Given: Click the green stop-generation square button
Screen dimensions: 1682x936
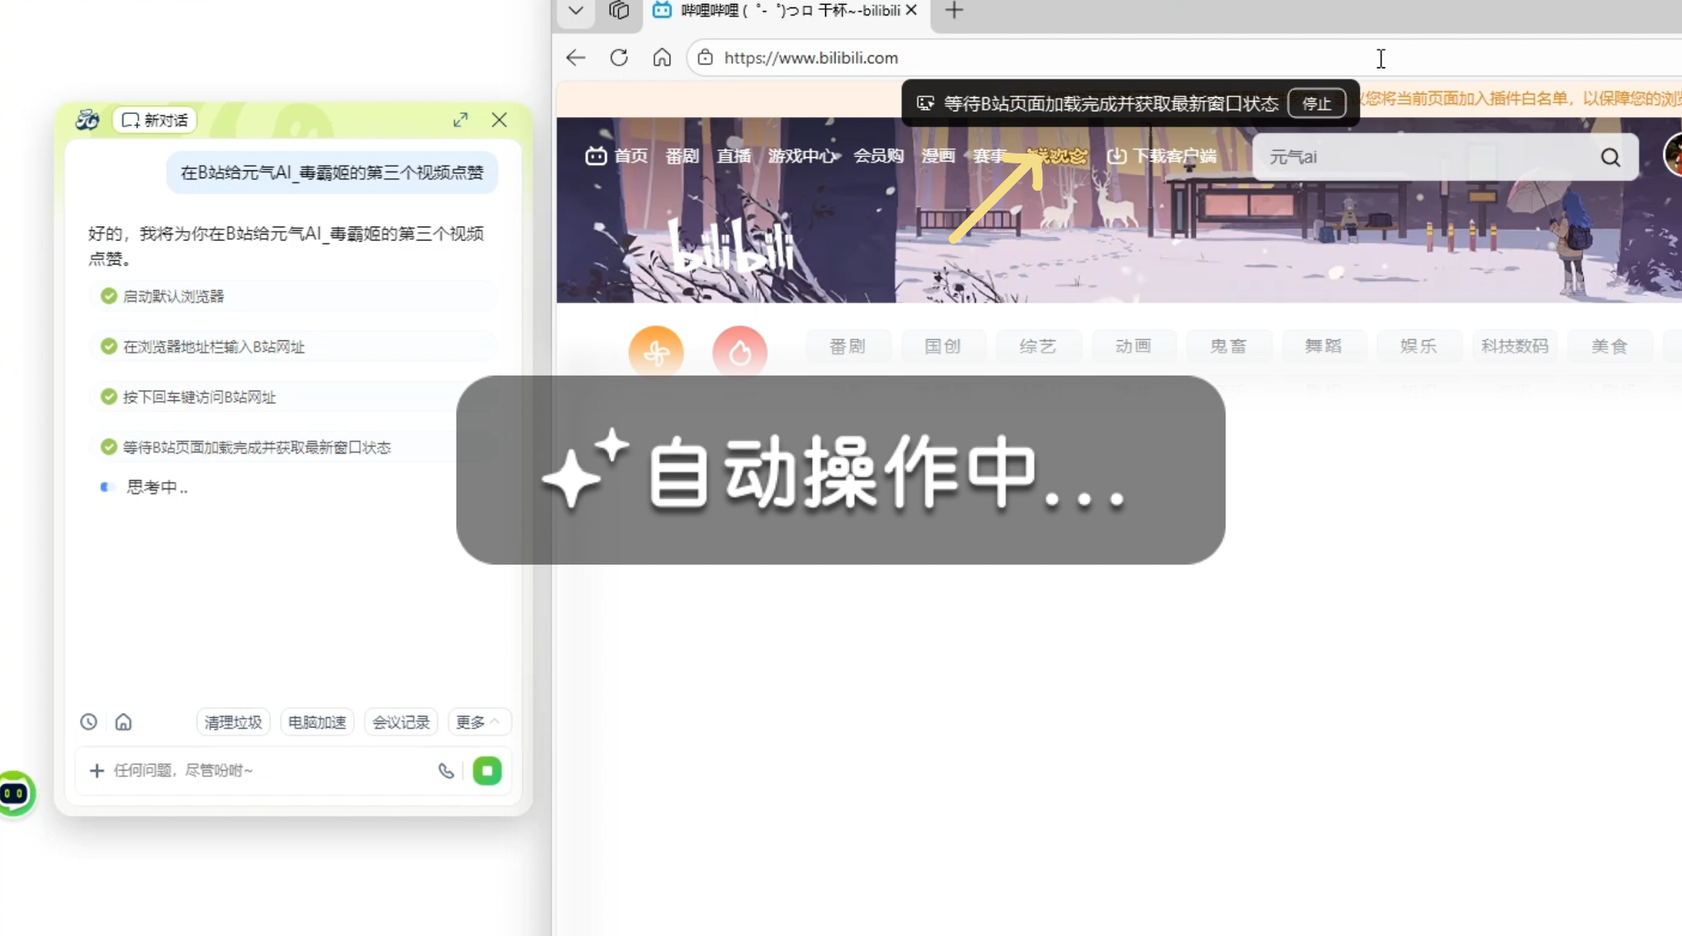Looking at the screenshot, I should coord(487,771).
